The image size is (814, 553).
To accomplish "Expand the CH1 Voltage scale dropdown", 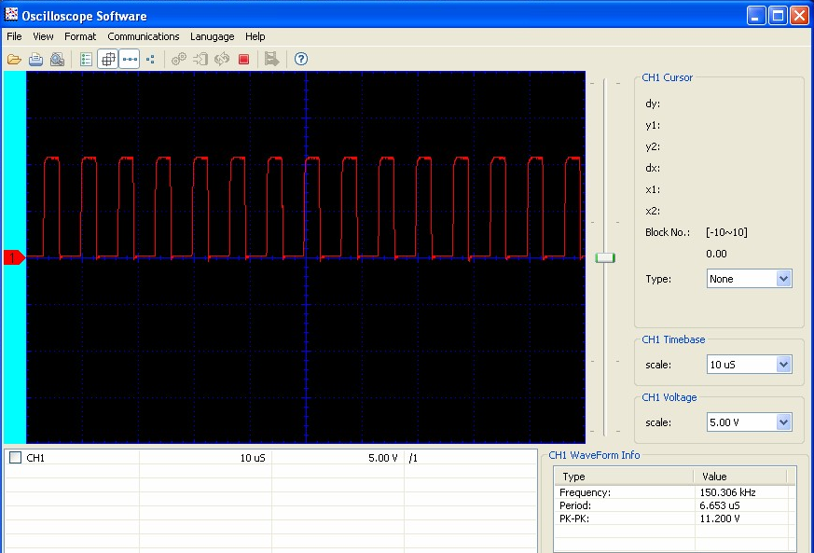I will coord(783,422).
